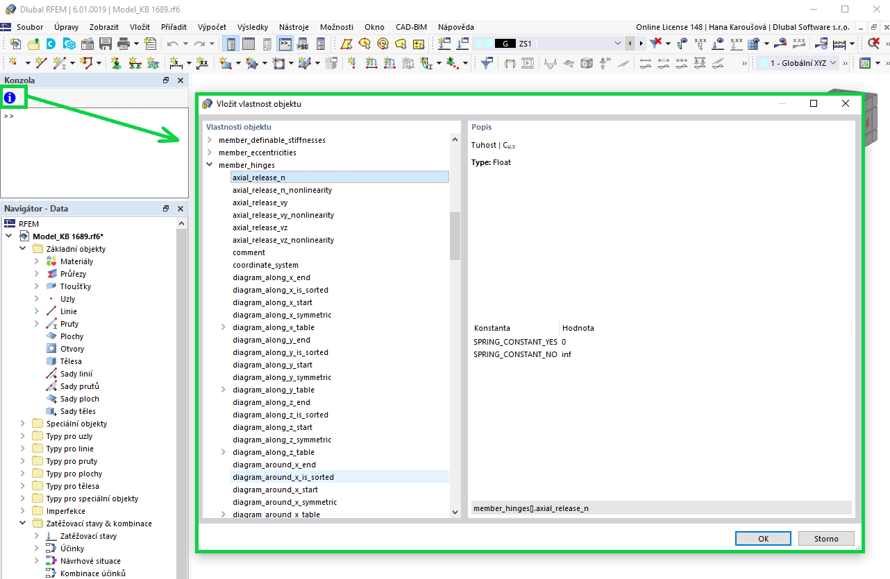The height and width of the screenshot is (579, 890).
Task: Expand the member_eccentricities node
Action: [x=210, y=153]
